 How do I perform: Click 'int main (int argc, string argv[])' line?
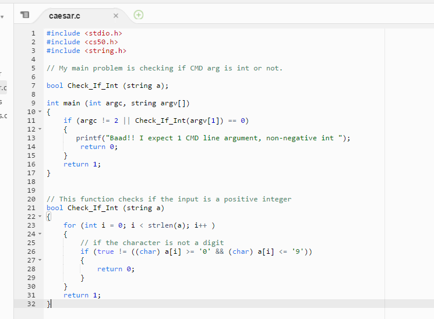(118, 103)
